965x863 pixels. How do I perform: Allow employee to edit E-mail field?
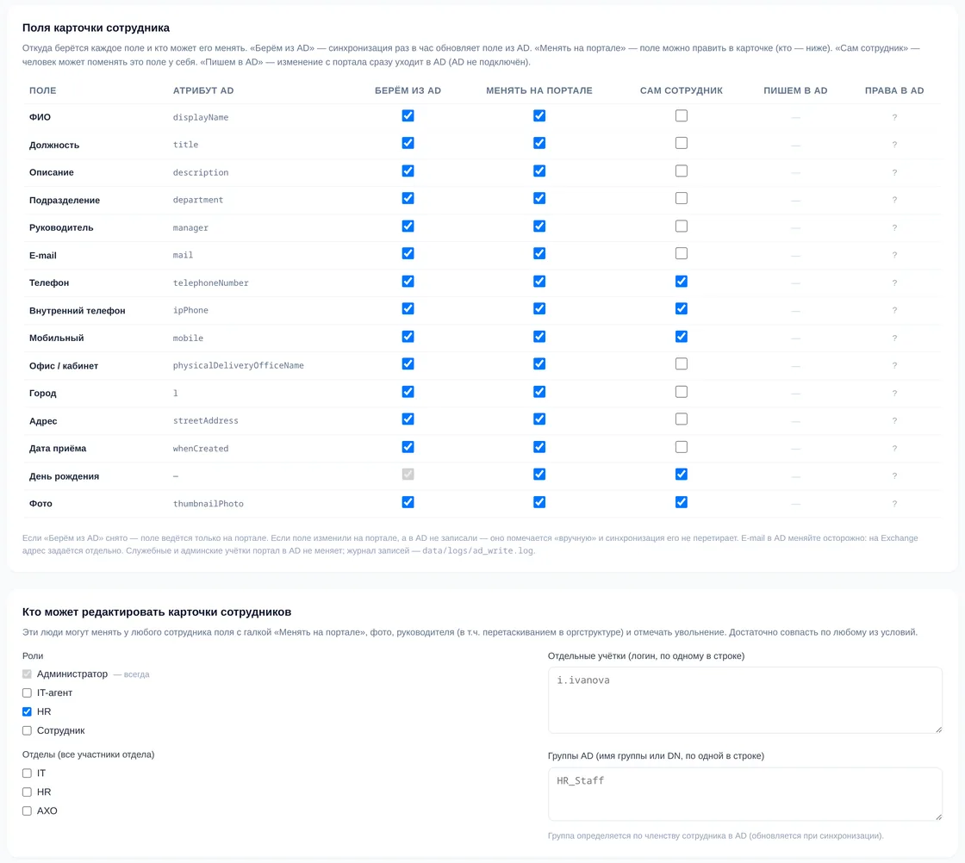pyautogui.click(x=682, y=253)
